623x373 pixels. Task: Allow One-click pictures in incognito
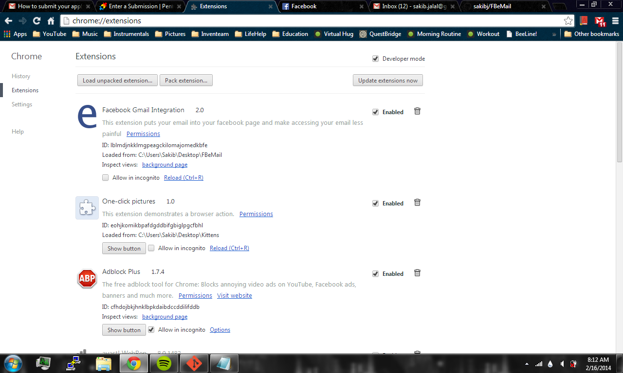point(151,248)
